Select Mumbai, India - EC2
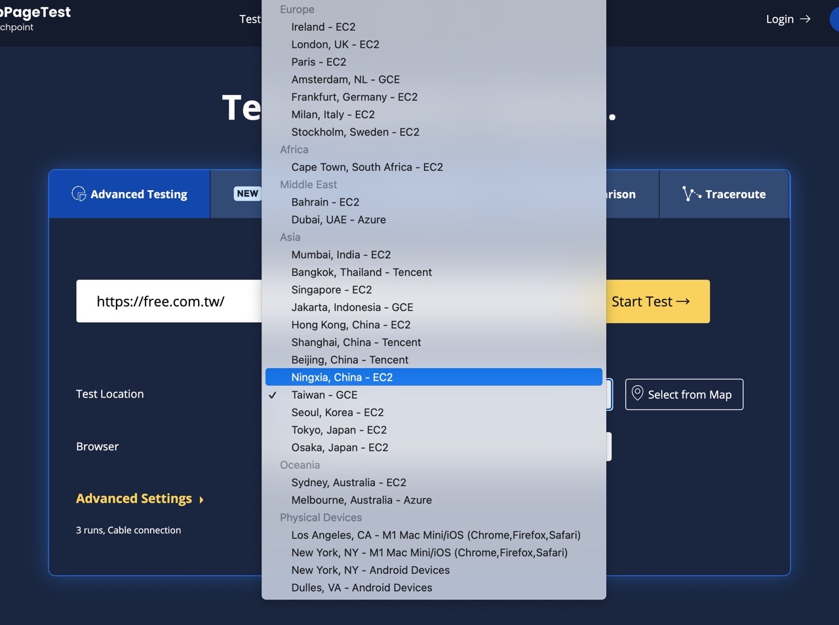 point(434,255)
